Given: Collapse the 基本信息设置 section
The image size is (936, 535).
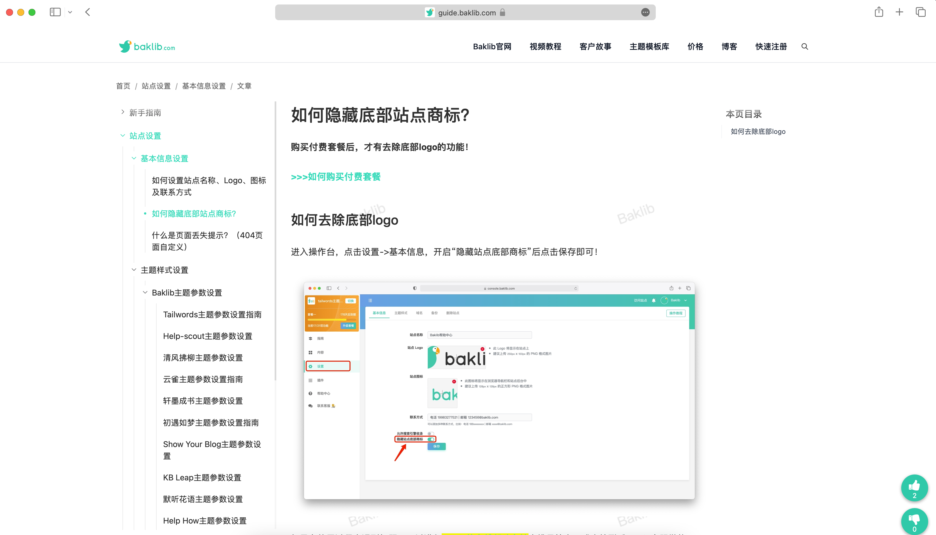Looking at the screenshot, I should (x=134, y=158).
